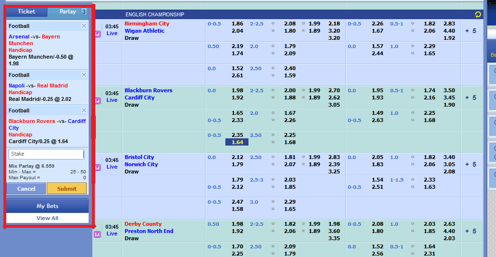
Task: Deselect the highlighted 1.64 odds cell
Action: tap(237, 142)
